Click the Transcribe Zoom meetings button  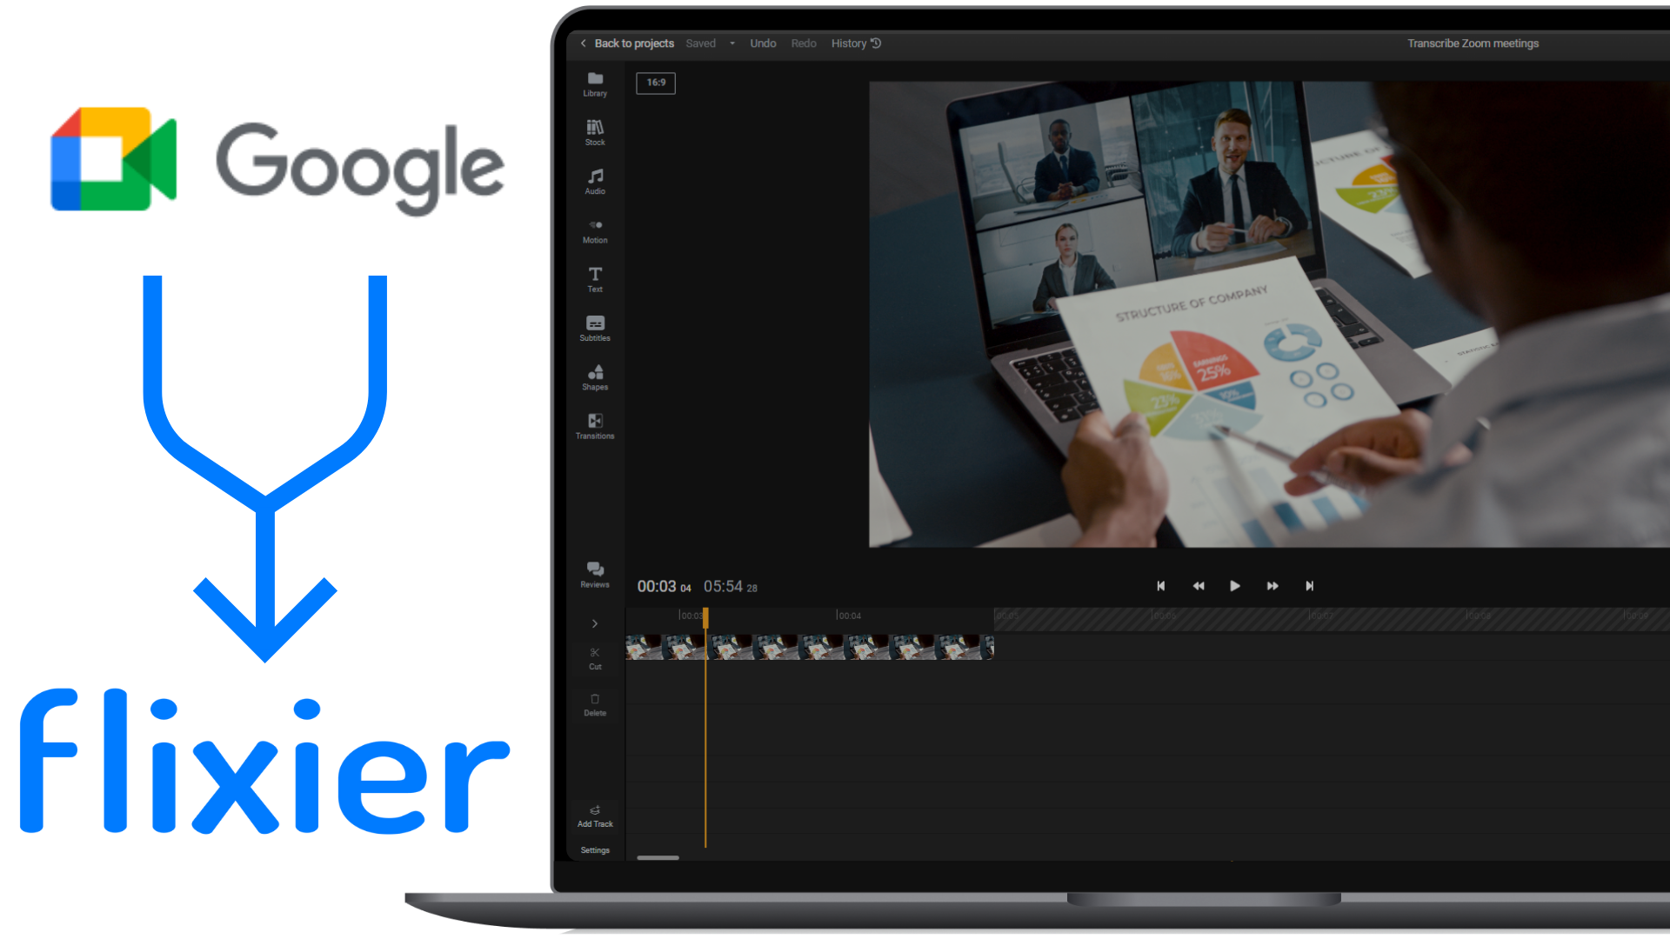pyautogui.click(x=1473, y=43)
